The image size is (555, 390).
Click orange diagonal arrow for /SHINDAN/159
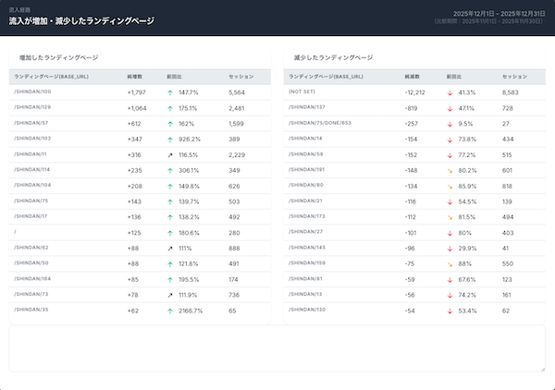coord(449,262)
